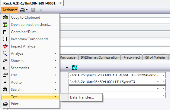Choose Open connection sheet menu entry

point(30,25)
